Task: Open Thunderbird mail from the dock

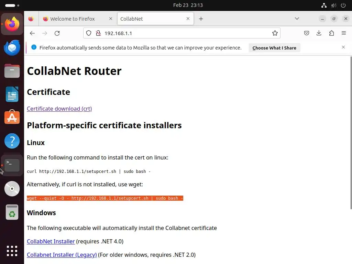Action: 12,47
